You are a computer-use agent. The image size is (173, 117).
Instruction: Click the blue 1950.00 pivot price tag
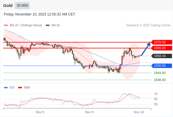pos(162,66)
